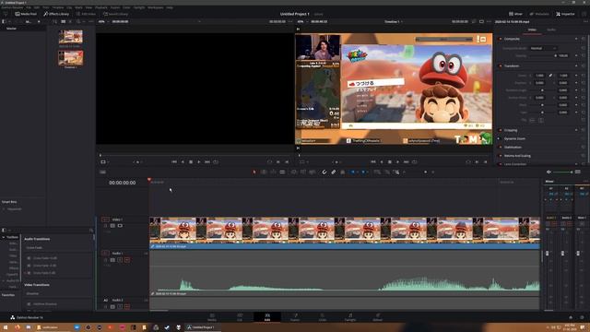Image resolution: width=590 pixels, height=332 pixels.
Task: Switch to the Media page
Action: click(212, 317)
